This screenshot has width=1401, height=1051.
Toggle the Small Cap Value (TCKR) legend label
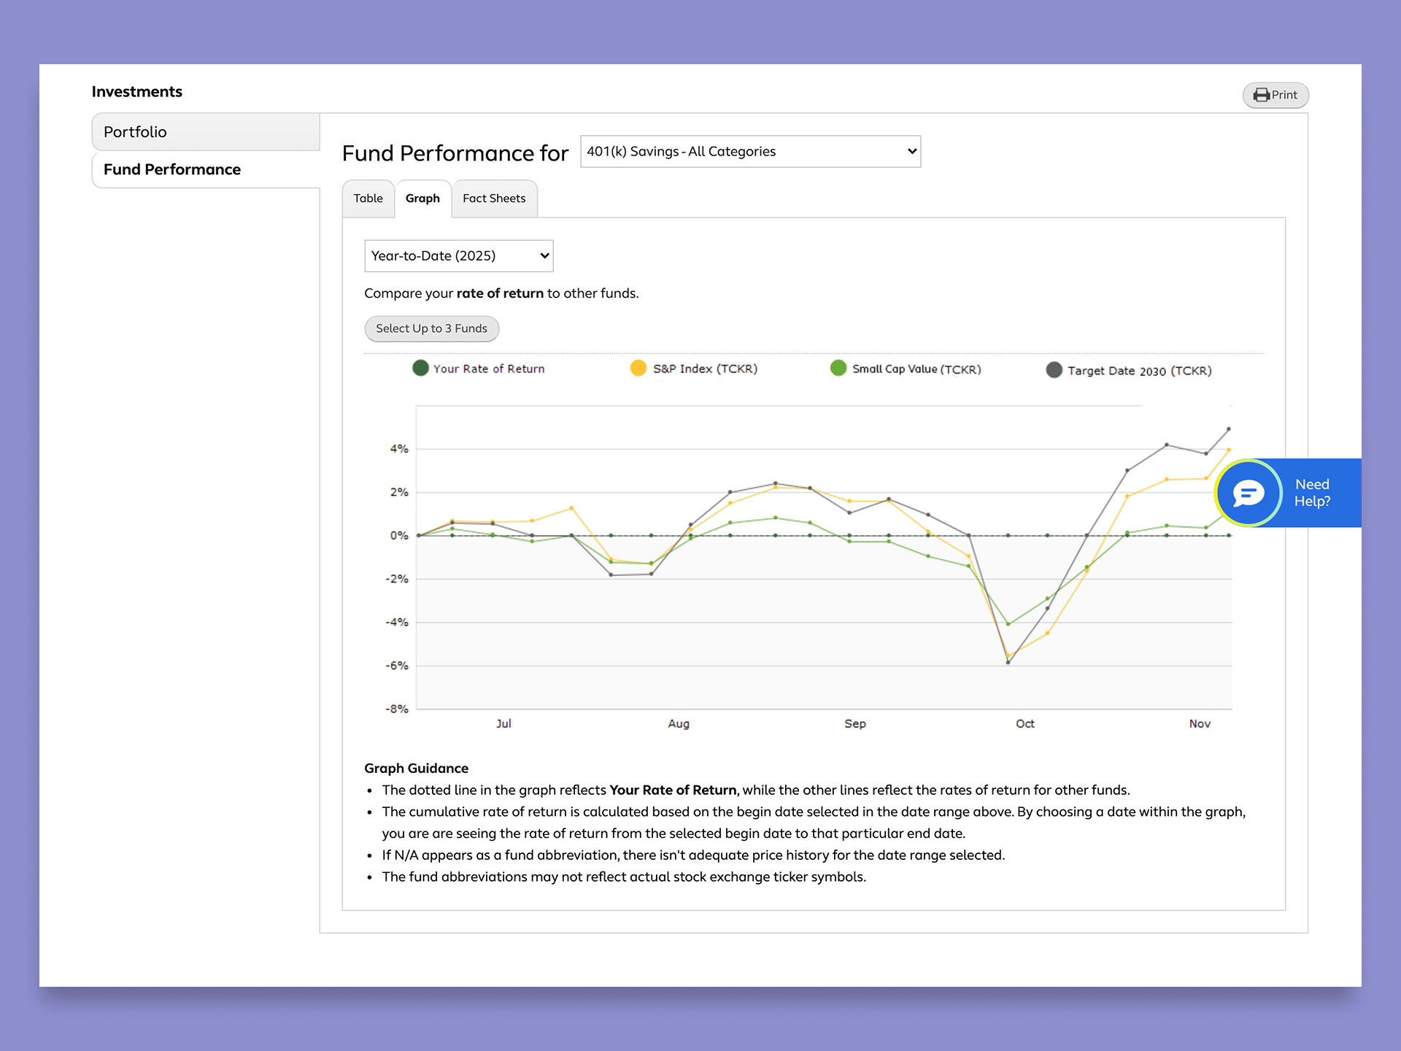916,369
